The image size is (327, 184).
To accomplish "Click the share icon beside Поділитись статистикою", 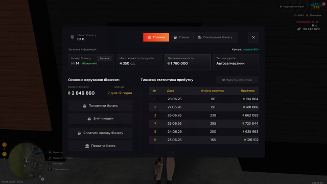I will click(x=224, y=80).
